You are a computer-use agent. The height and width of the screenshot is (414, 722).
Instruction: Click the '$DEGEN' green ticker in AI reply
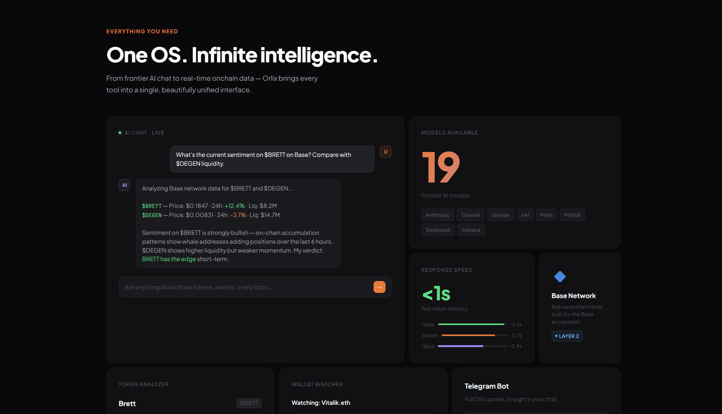pos(152,215)
